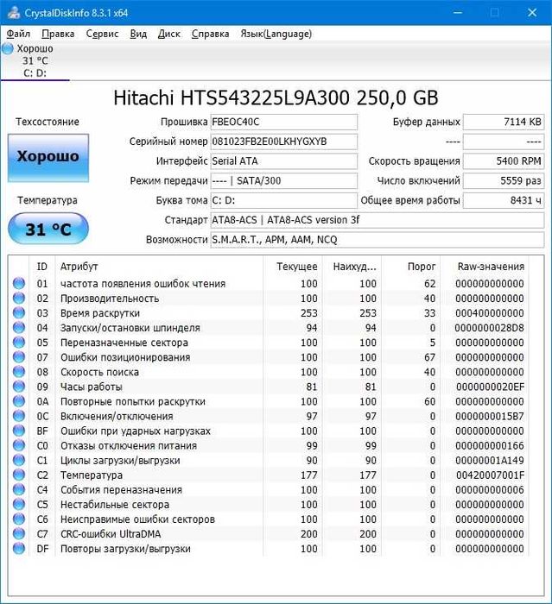Image resolution: width=552 pixels, height=604 pixels.
Task: Click the Прошивка field FBEOC40C
Action: [284, 122]
